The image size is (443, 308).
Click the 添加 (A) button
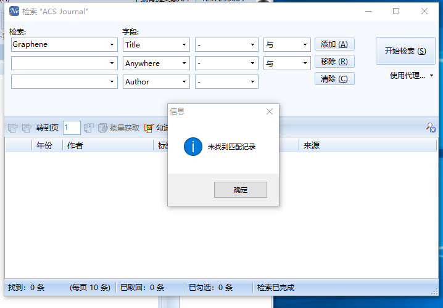(334, 44)
